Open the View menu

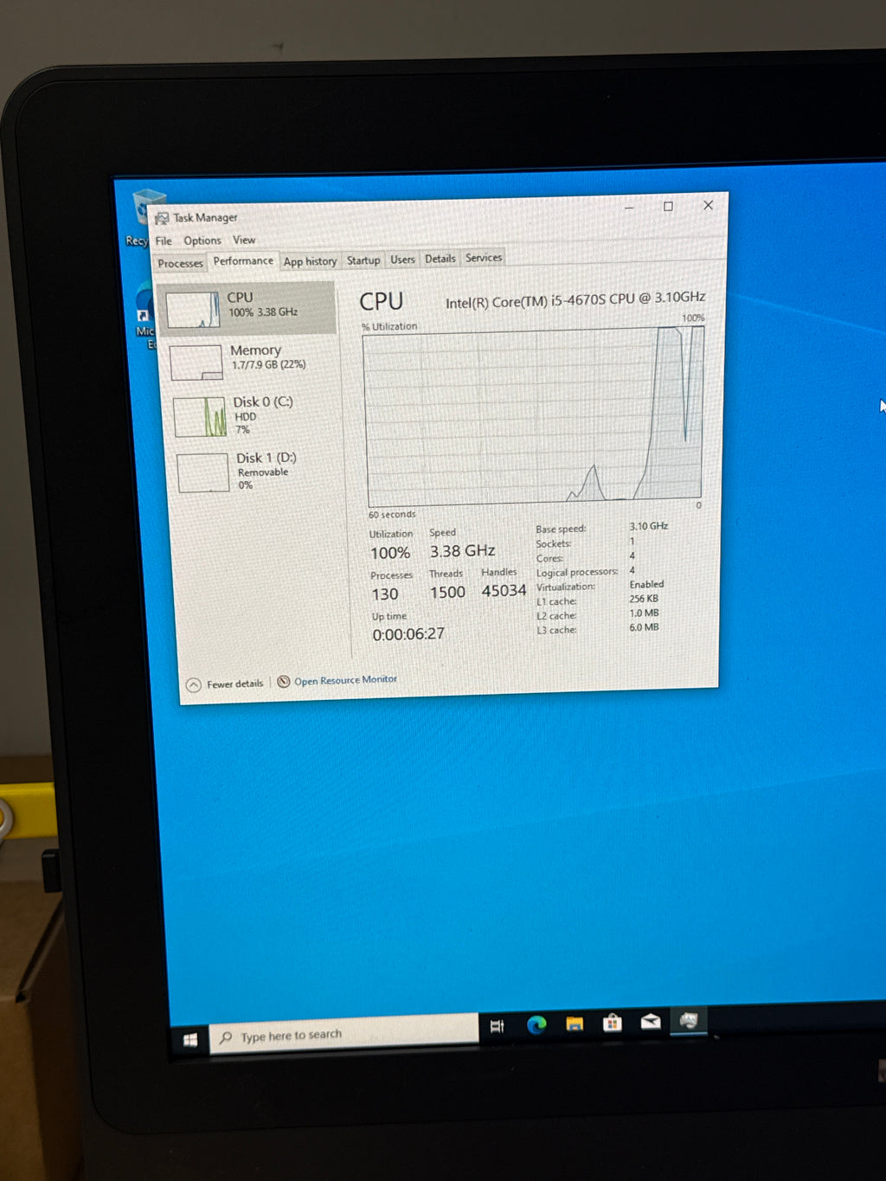[244, 240]
